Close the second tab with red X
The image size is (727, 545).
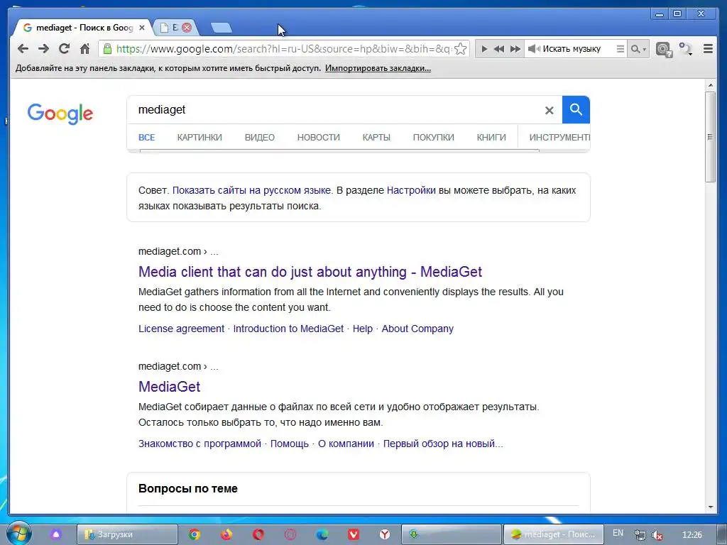(x=187, y=28)
